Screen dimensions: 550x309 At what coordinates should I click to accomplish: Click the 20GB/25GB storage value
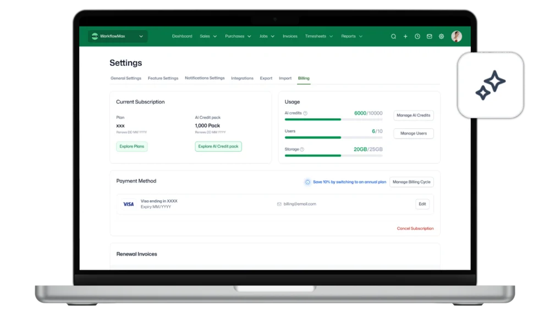coord(368,150)
